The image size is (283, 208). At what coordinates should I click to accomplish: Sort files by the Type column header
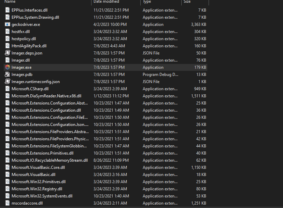147,2
